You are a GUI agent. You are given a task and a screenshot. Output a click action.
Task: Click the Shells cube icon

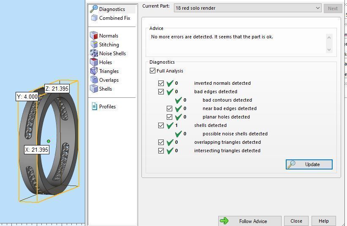94,89
